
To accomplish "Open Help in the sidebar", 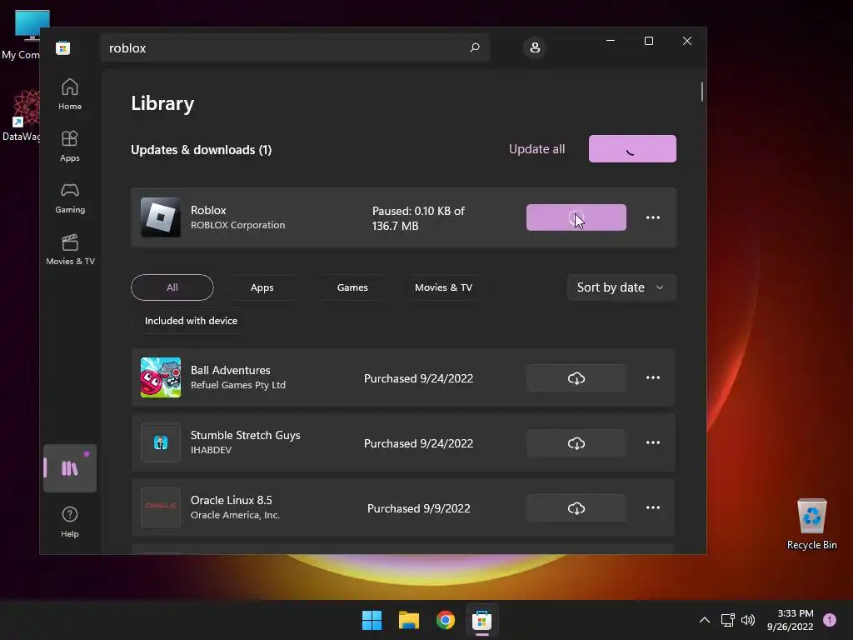I will click(x=70, y=522).
